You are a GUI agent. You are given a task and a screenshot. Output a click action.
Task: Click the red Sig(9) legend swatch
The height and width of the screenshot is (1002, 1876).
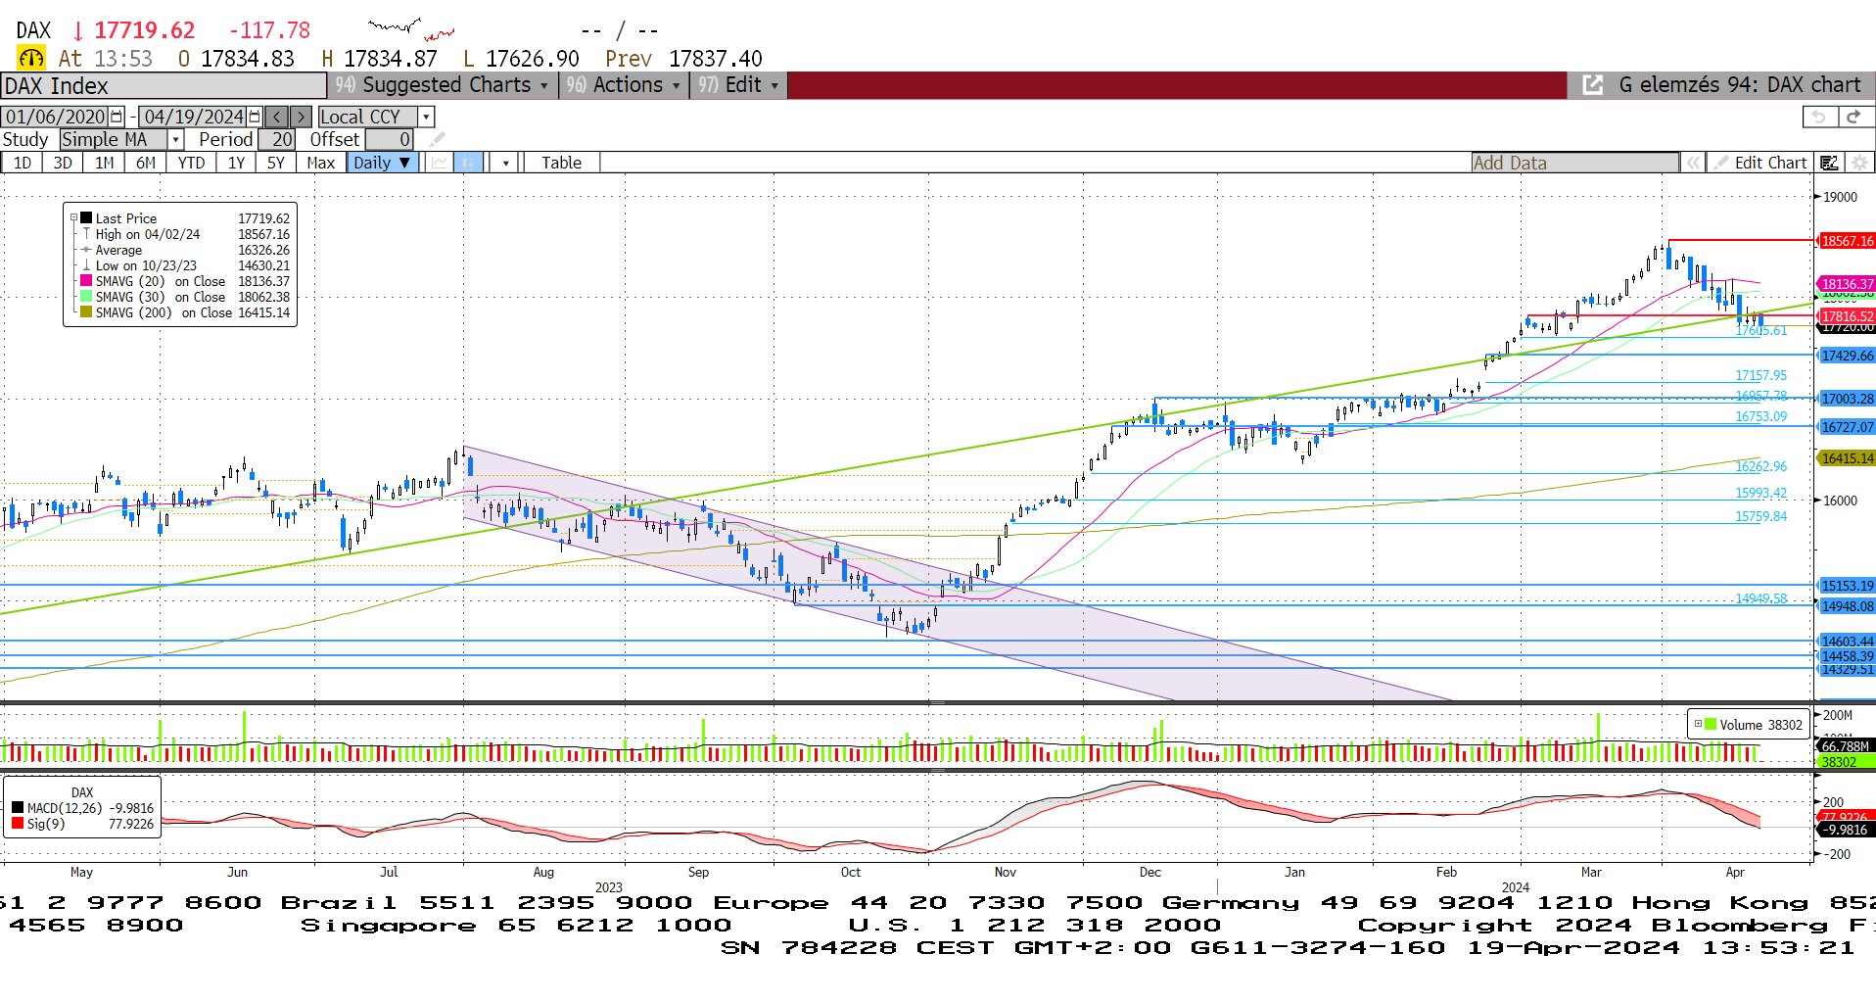(x=18, y=824)
